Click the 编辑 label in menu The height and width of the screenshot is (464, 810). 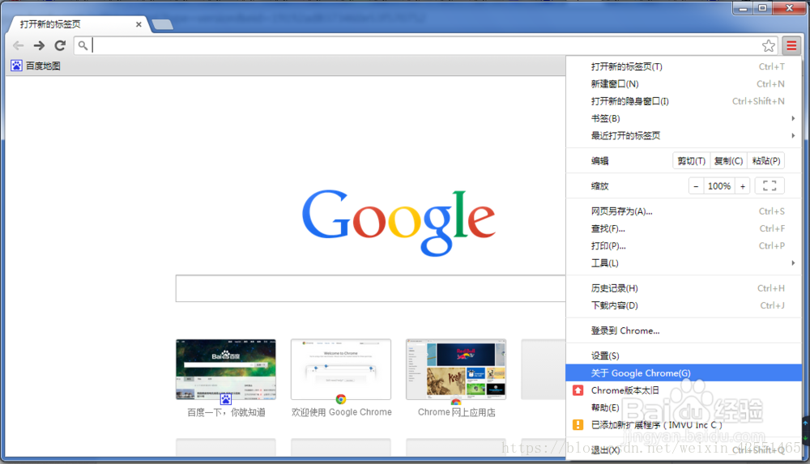[599, 160]
